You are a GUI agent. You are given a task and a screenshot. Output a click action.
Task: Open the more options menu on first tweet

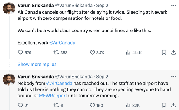pos(173,5)
